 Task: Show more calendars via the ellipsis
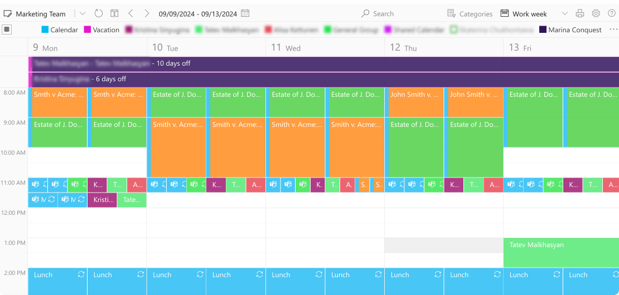coord(613,29)
